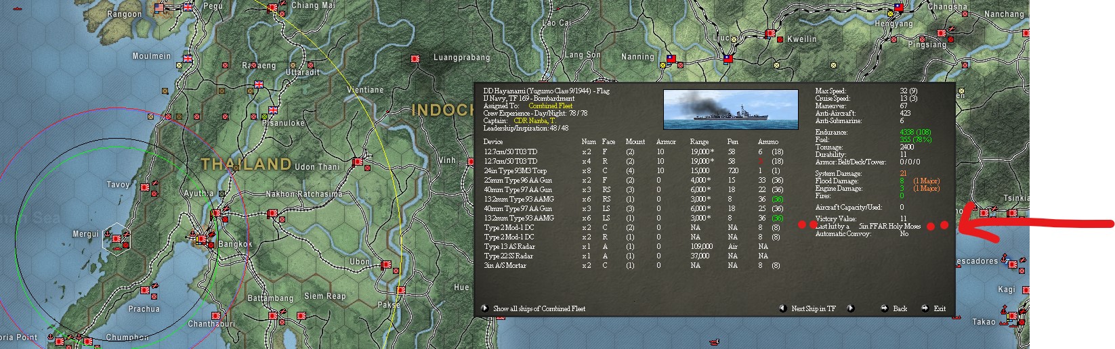Click the Victory Value 11 entry
This screenshot has height=349, width=1115.
click(861, 219)
